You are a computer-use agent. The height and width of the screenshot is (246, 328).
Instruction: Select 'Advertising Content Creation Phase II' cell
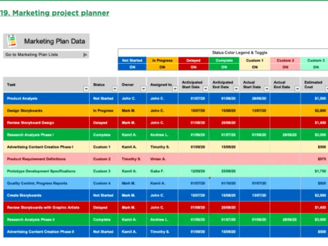tap(46, 232)
